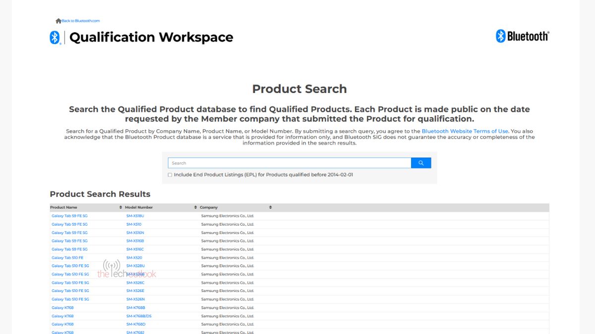
Task: Select Samsung Electronics company in SM-X520 row
Action: (x=228, y=258)
